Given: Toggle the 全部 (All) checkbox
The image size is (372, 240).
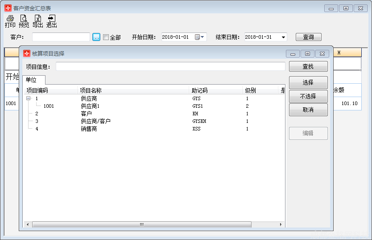Looking at the screenshot, I should click(x=106, y=37).
